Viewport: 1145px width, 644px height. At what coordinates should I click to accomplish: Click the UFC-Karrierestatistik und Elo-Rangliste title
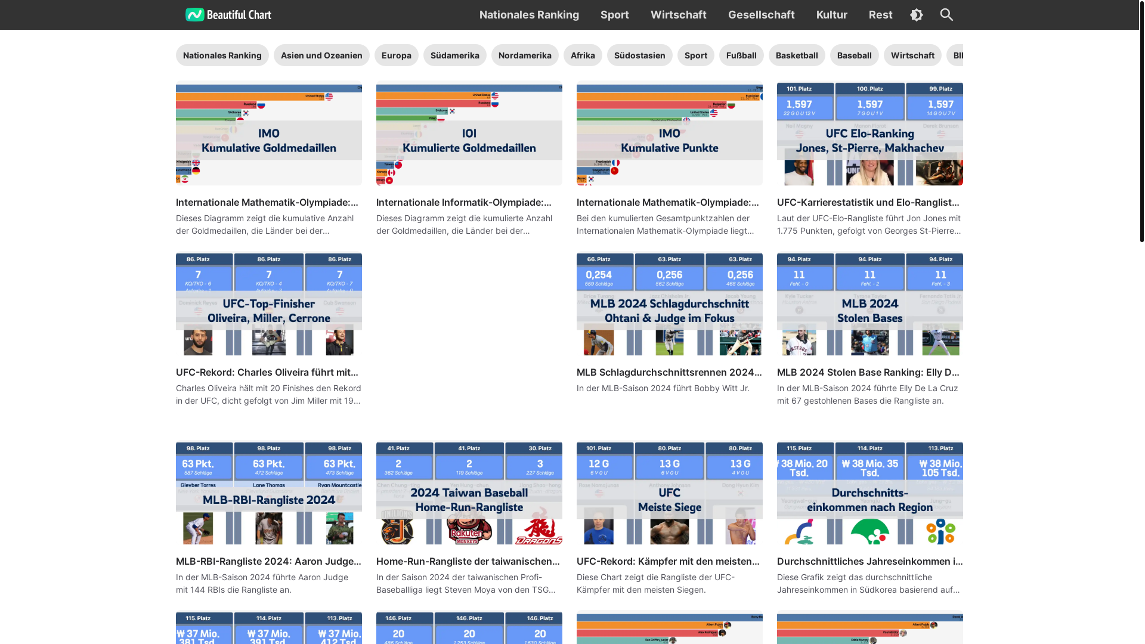[x=868, y=202]
